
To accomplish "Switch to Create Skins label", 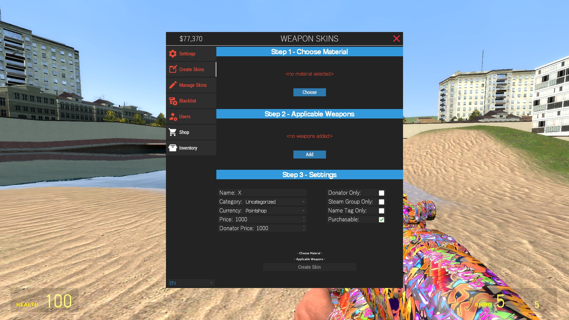I will (191, 69).
